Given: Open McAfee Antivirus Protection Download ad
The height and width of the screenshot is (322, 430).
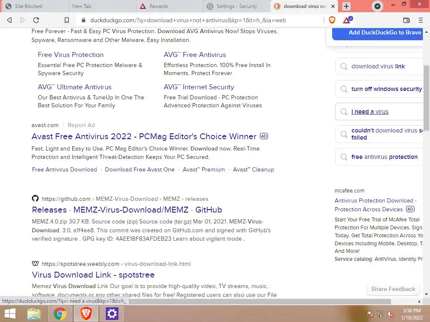Looking at the screenshot, I should tap(375, 205).
